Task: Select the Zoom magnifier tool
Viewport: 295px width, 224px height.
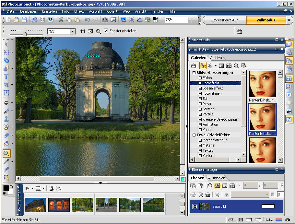Action: (6, 153)
